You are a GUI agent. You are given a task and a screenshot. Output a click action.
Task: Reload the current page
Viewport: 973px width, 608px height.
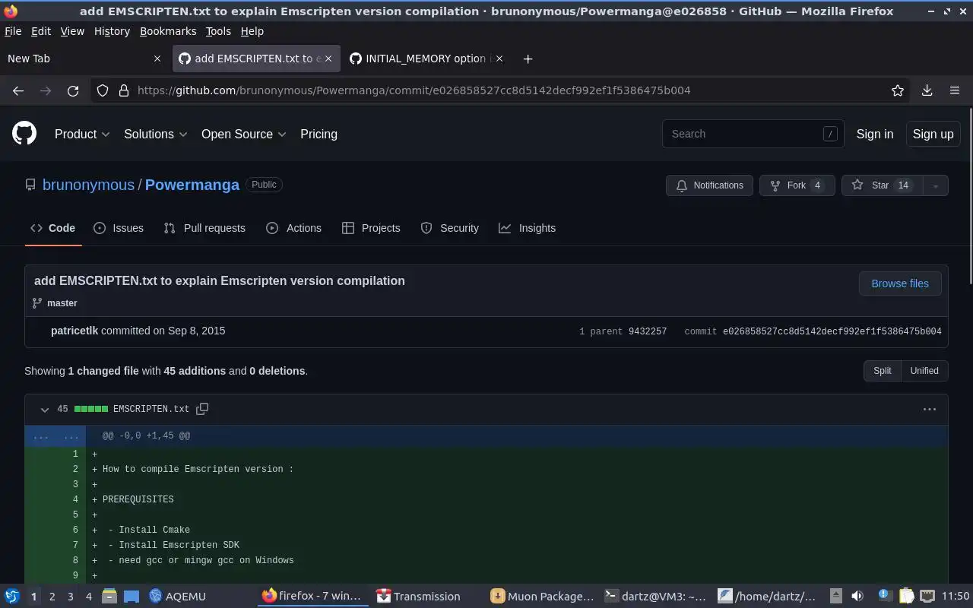click(x=73, y=90)
